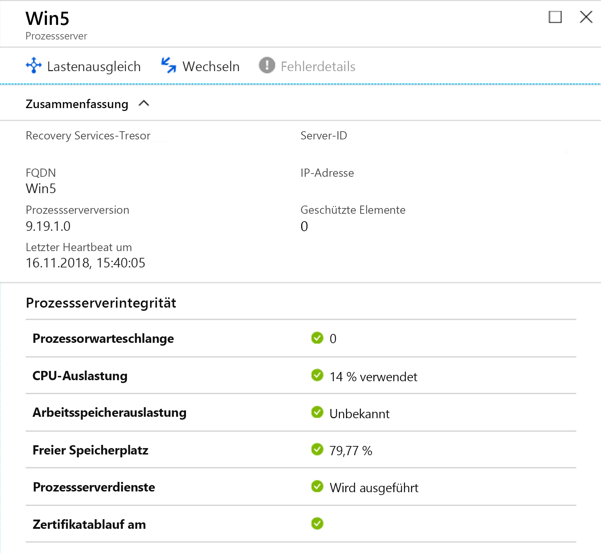The image size is (601, 553).
Task: Click the green check beside Zertifikatablauf am
Action: tap(317, 523)
